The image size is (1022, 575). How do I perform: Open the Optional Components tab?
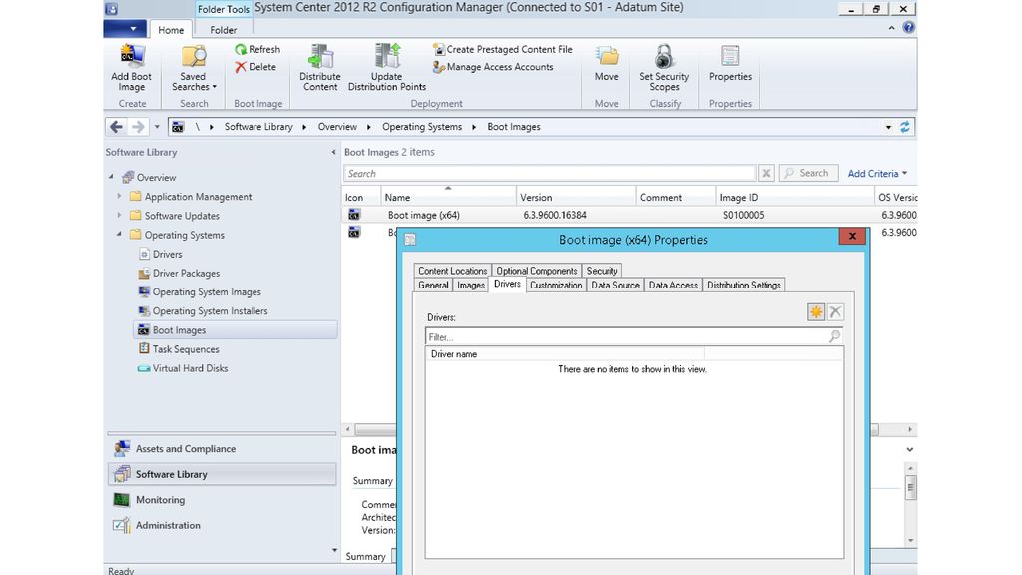tap(536, 270)
